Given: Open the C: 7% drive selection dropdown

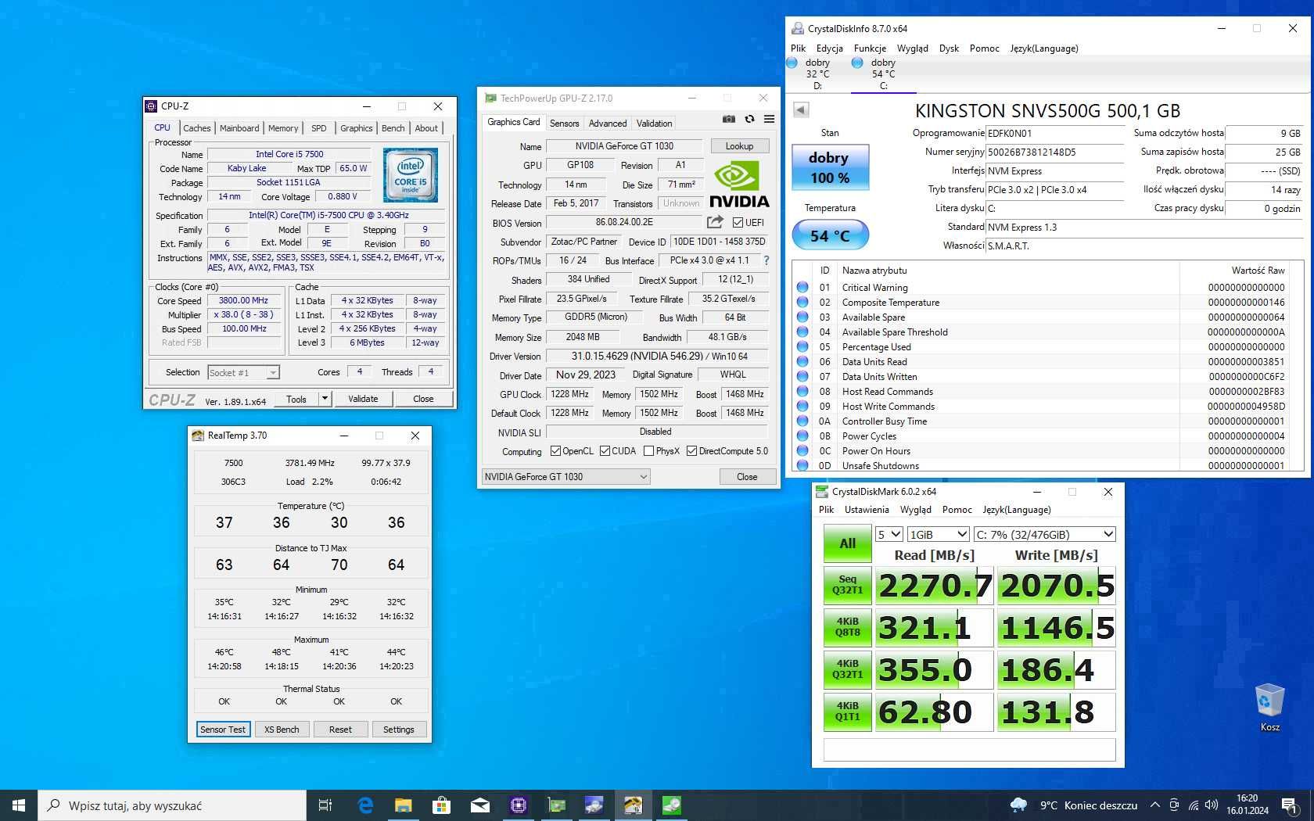Looking at the screenshot, I should tap(1044, 535).
